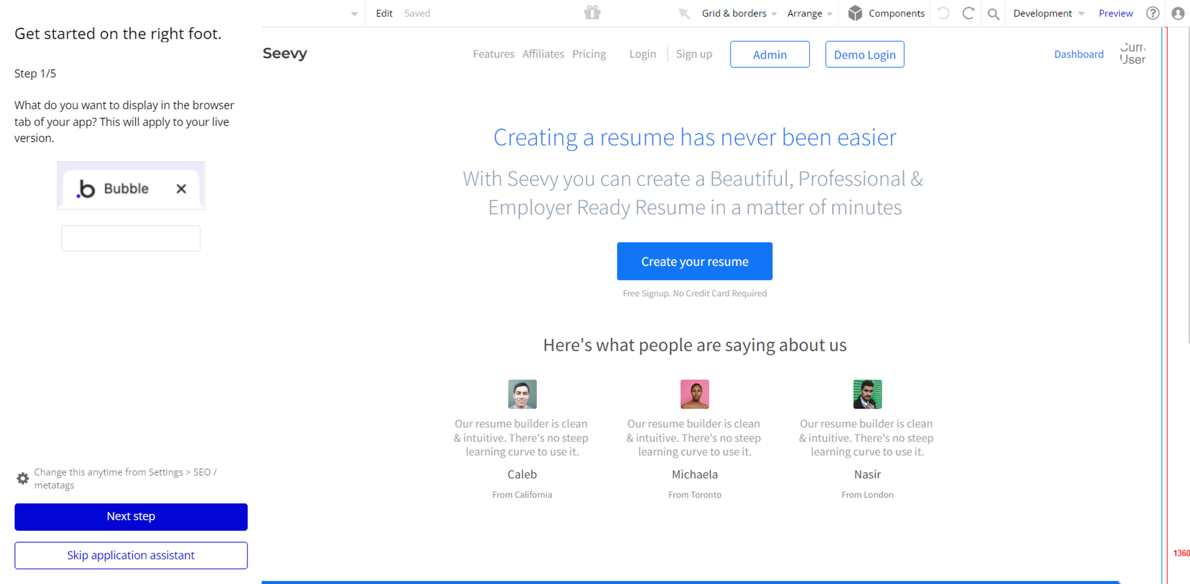Select the Demo Login button

pyautogui.click(x=865, y=54)
